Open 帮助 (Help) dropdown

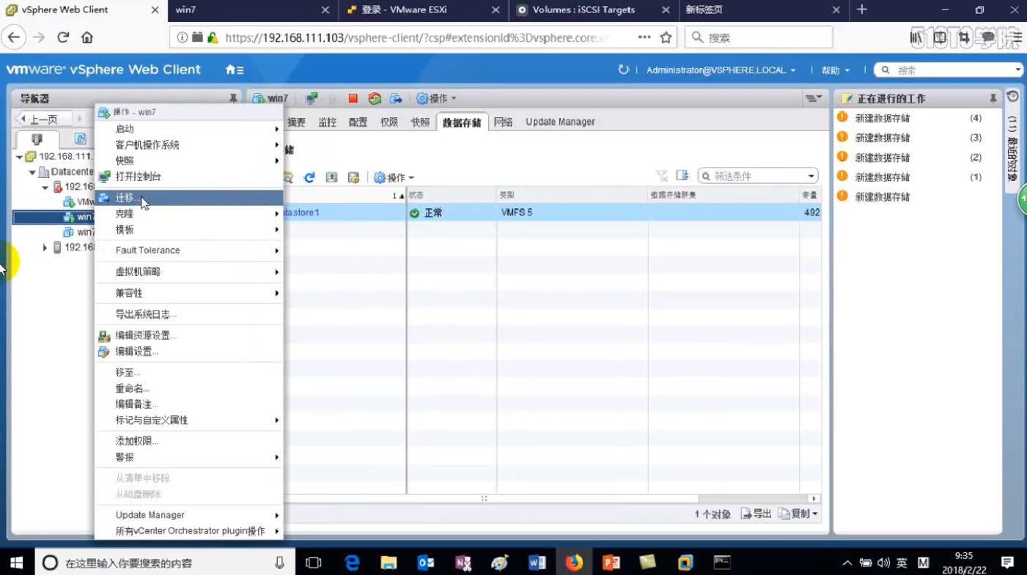pos(836,70)
